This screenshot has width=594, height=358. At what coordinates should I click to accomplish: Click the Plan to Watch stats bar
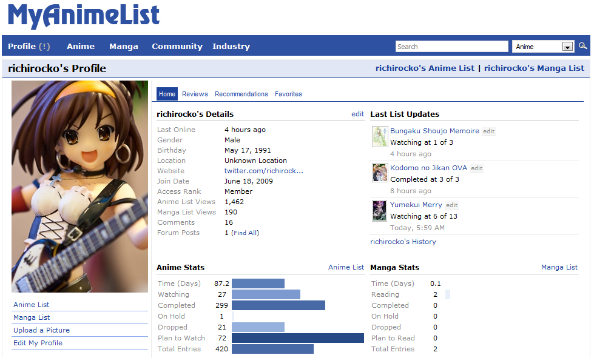pyautogui.click(x=298, y=338)
